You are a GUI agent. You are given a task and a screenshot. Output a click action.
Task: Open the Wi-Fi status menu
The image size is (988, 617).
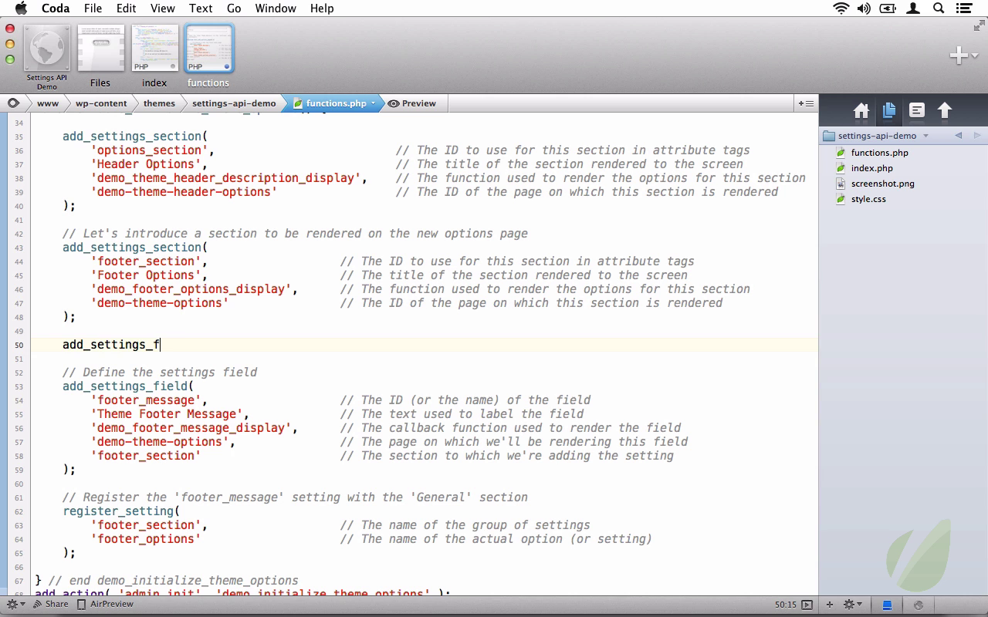(841, 8)
